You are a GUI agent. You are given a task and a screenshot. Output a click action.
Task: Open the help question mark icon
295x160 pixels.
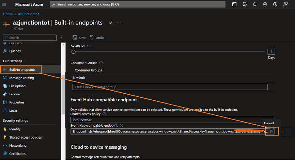coord(275,4)
